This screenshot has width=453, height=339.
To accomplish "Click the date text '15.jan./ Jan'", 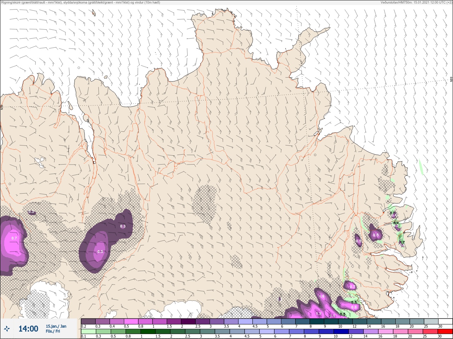I will click(x=56, y=326).
